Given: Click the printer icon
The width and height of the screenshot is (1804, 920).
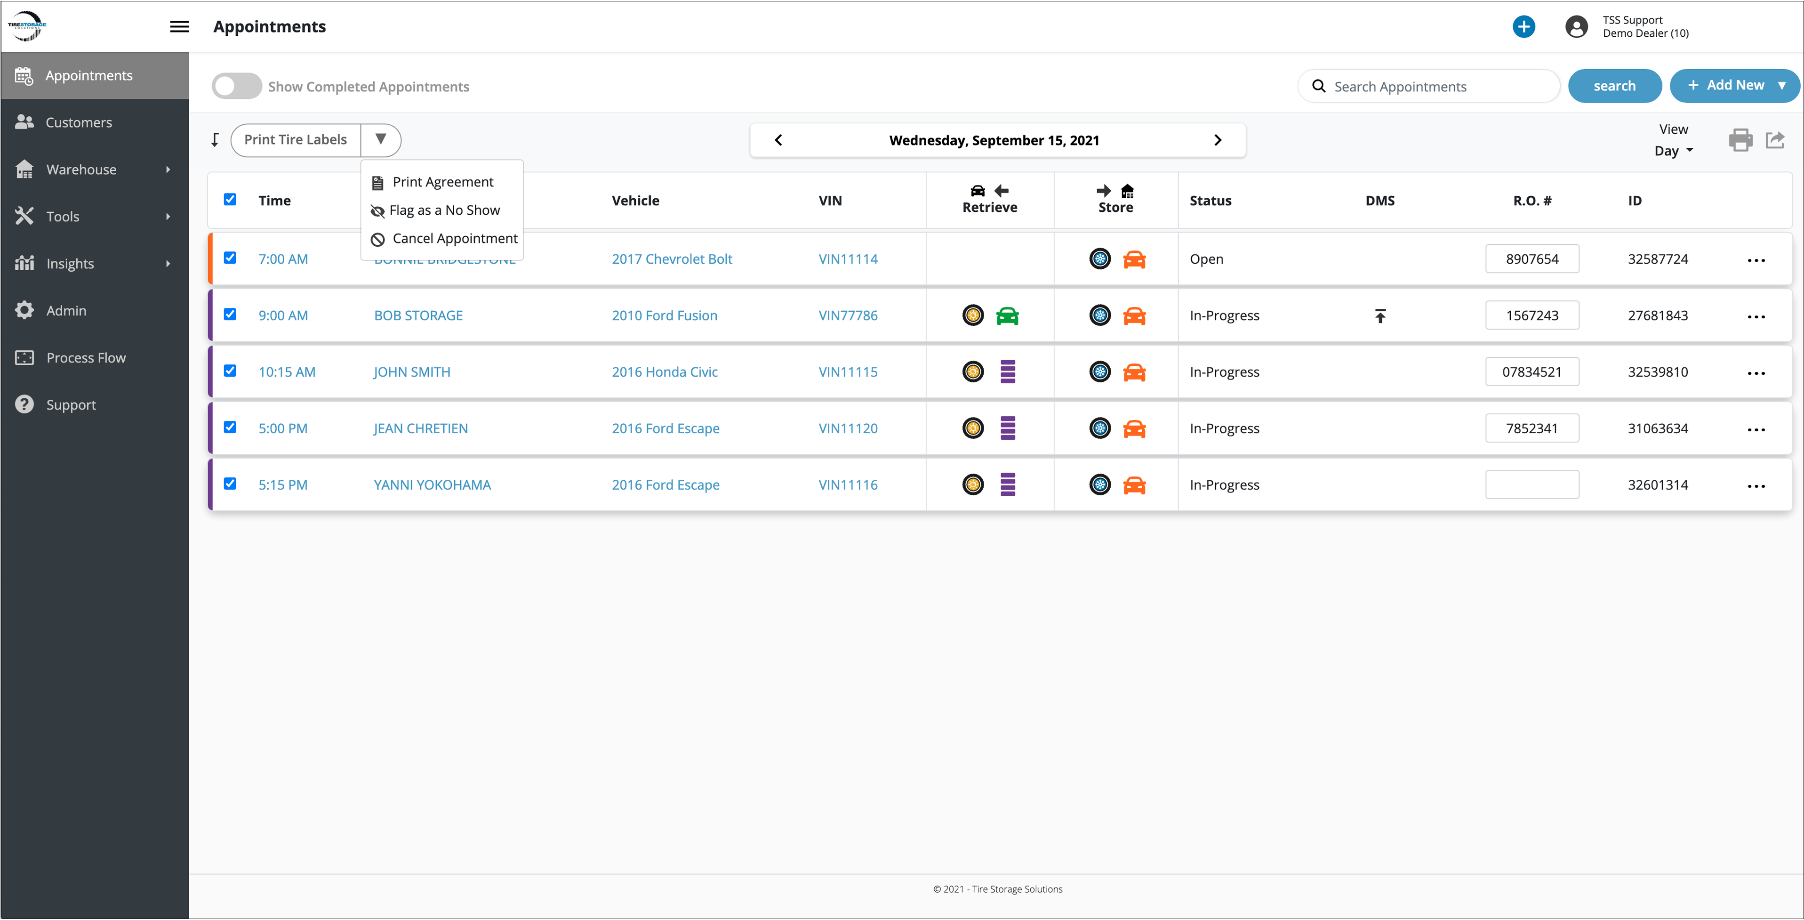Looking at the screenshot, I should [1740, 140].
